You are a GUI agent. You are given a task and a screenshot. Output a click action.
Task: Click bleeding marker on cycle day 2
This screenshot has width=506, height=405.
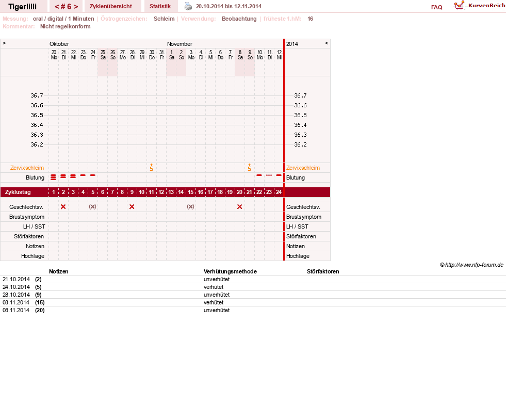tap(63, 176)
